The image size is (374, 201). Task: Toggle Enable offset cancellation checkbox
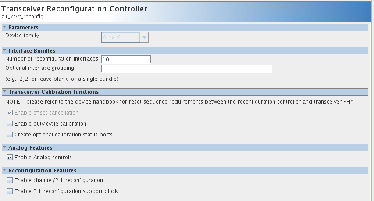[x=10, y=113]
